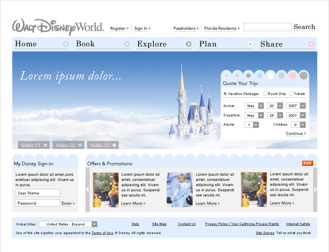
Task: Open the Privacy Policy footer link
Action: pyautogui.click(x=242, y=224)
